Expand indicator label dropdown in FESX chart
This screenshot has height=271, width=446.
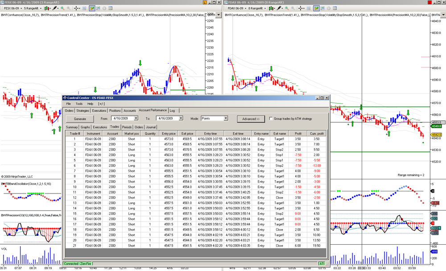[219, 15]
